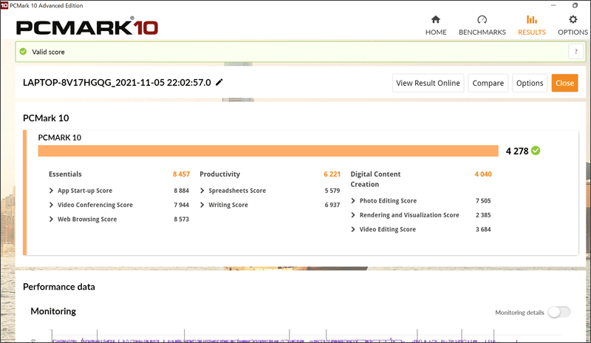Click the Essentials score 8 457
591x343 pixels.
[181, 174]
